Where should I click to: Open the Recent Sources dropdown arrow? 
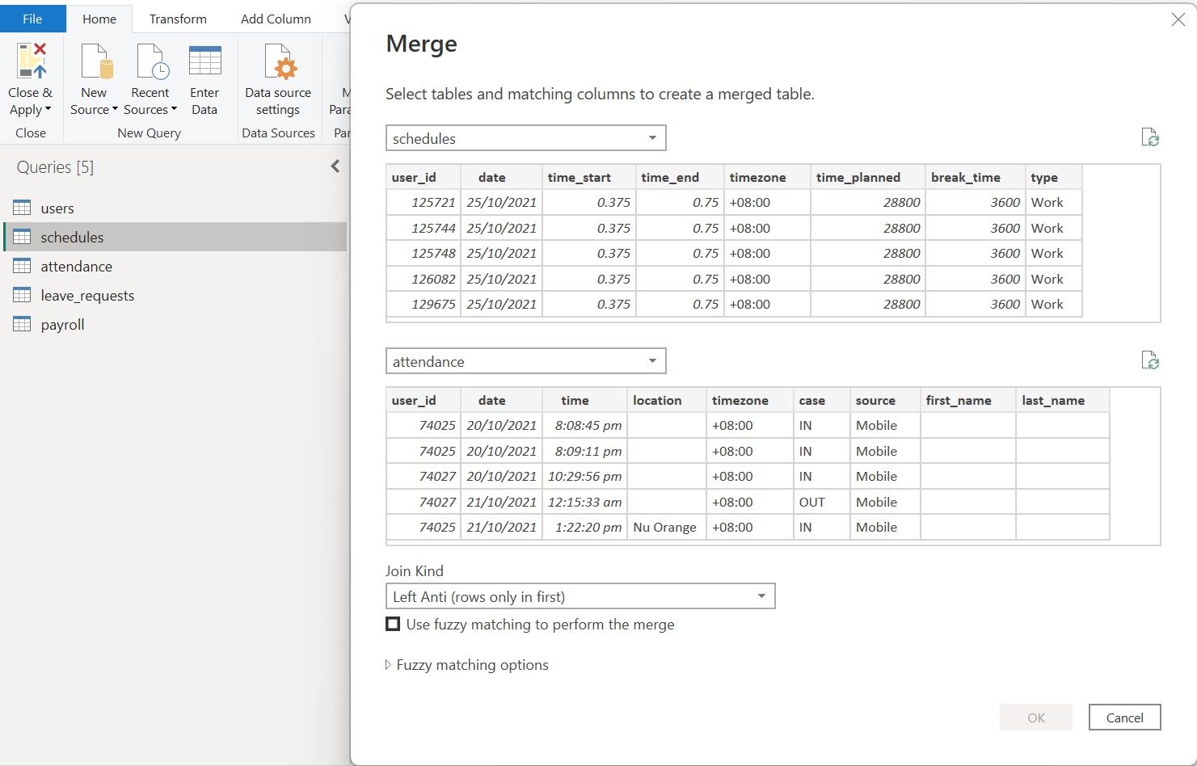[x=174, y=110]
